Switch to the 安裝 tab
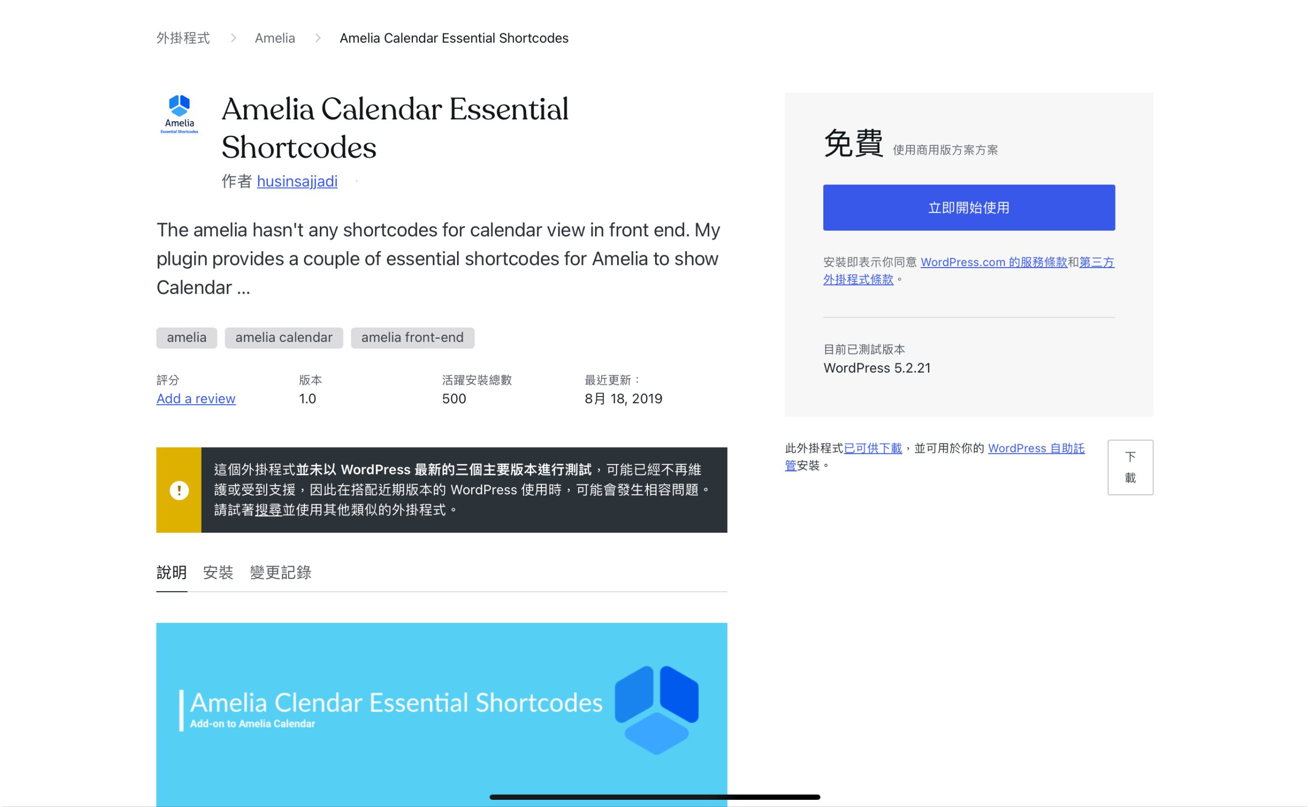 (218, 573)
